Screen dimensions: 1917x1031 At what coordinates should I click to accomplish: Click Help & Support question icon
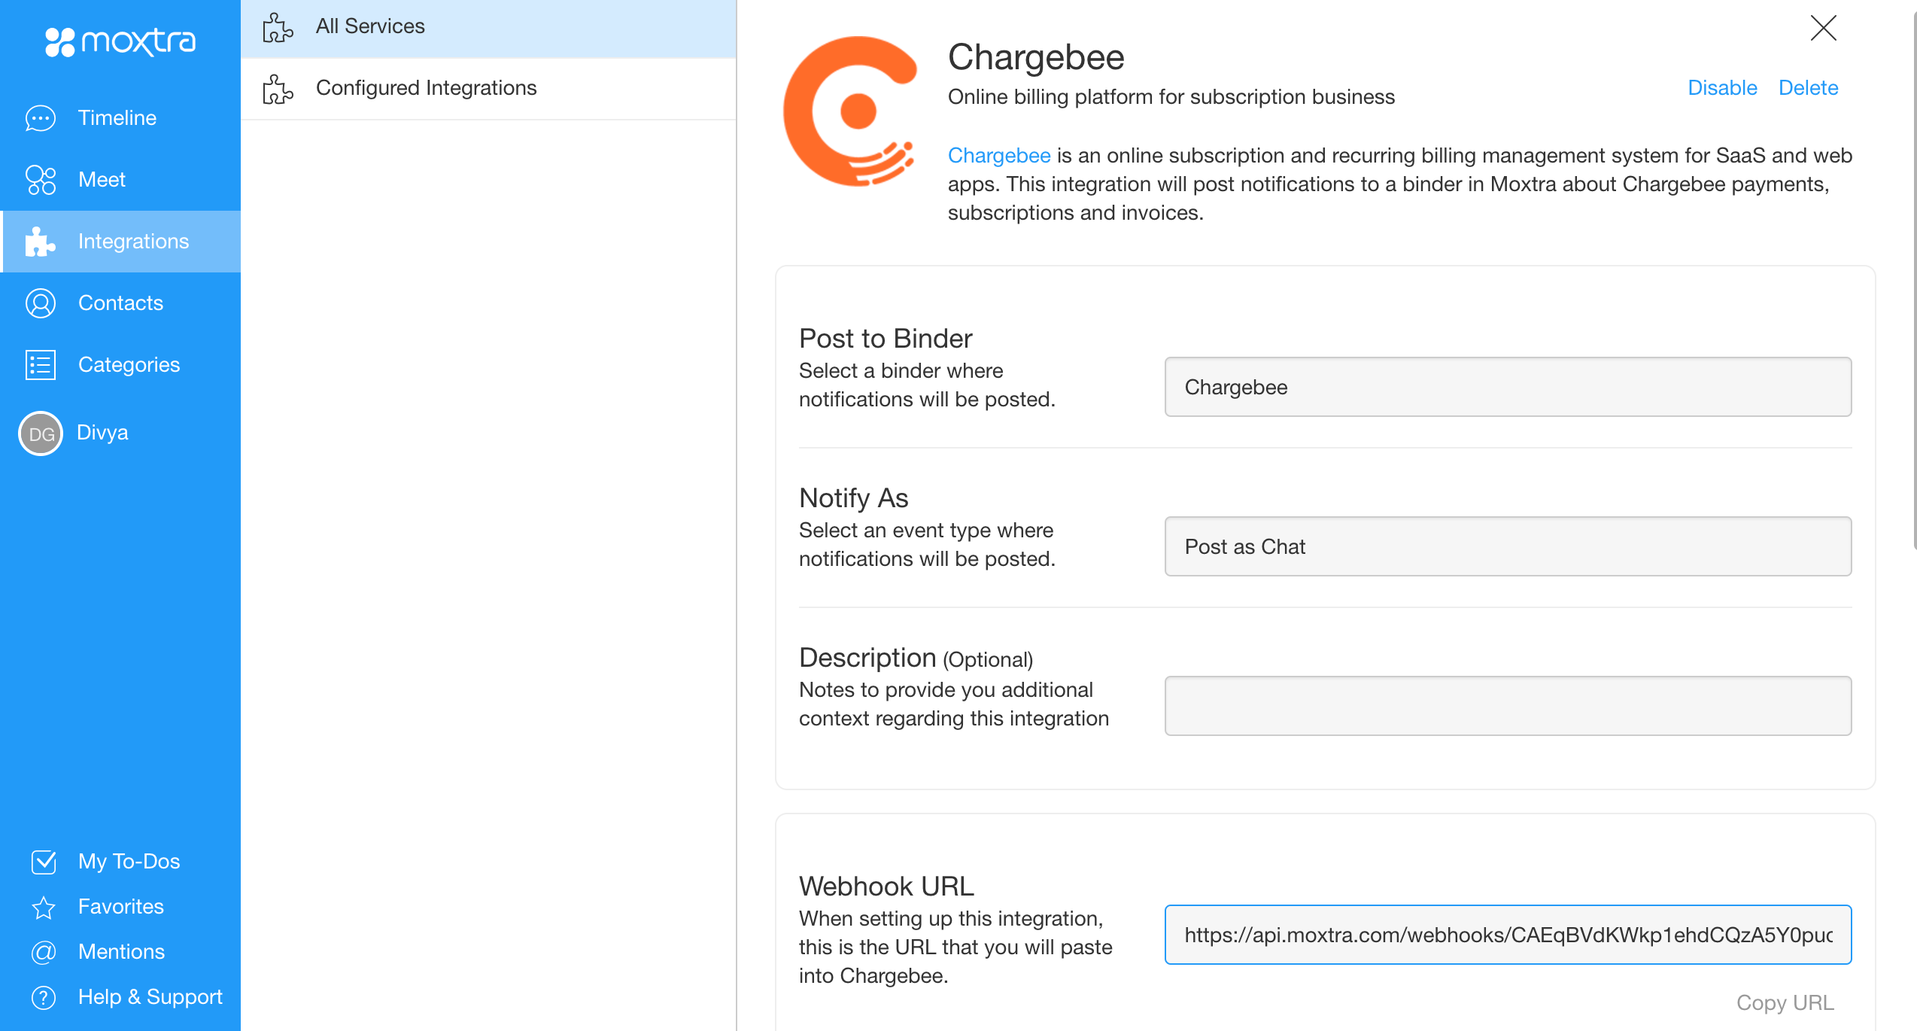coord(44,997)
